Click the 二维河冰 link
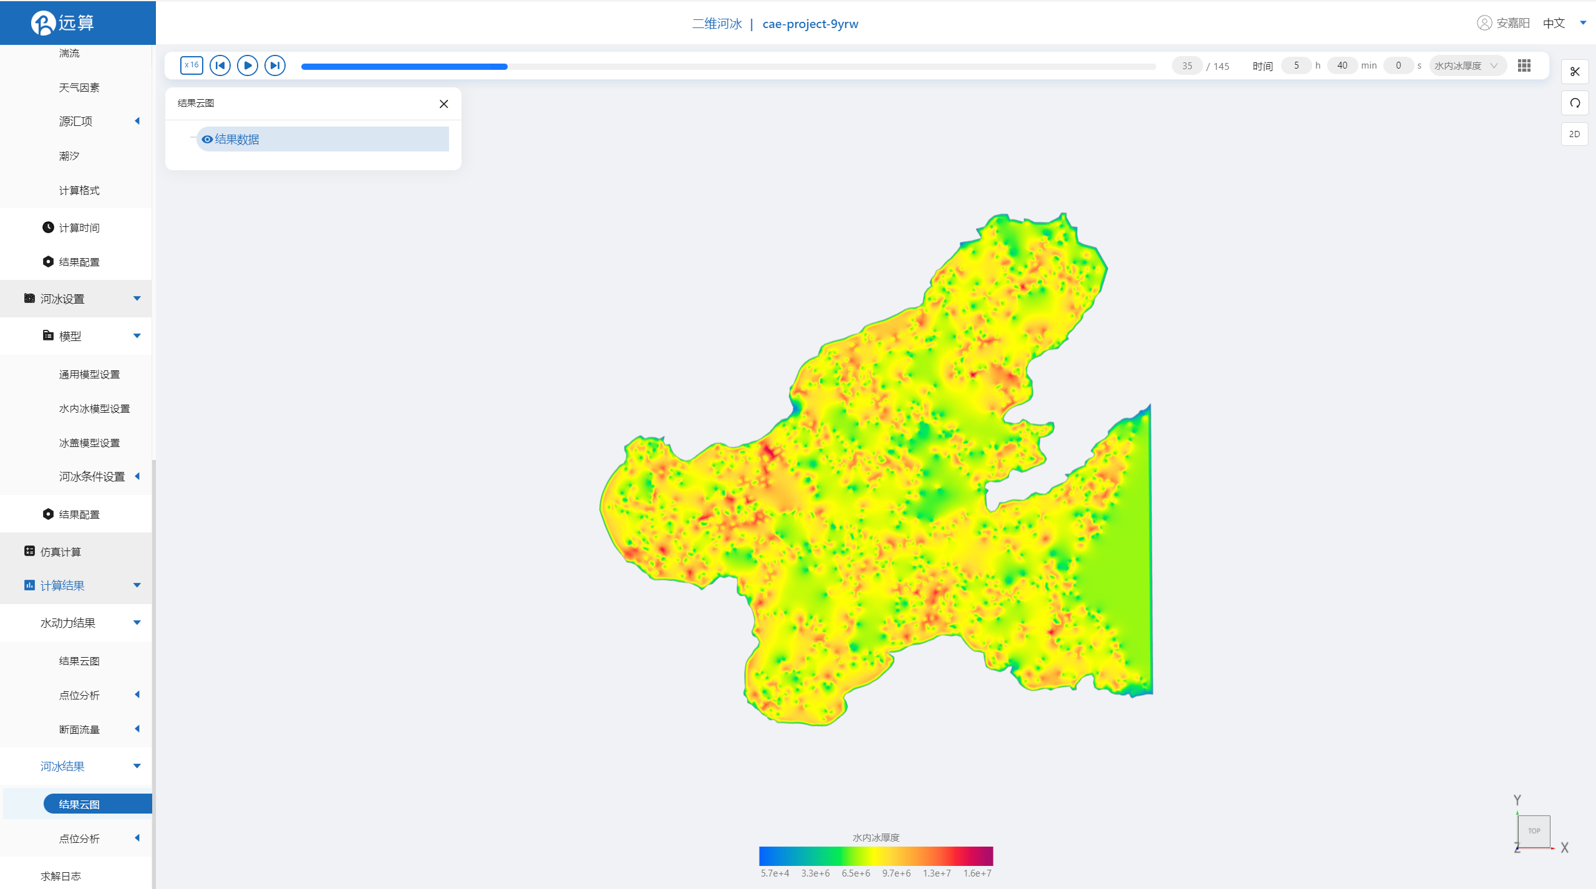The image size is (1596, 889). tap(717, 24)
